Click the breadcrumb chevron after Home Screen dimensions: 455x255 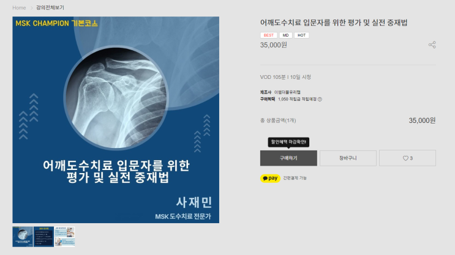click(31, 8)
